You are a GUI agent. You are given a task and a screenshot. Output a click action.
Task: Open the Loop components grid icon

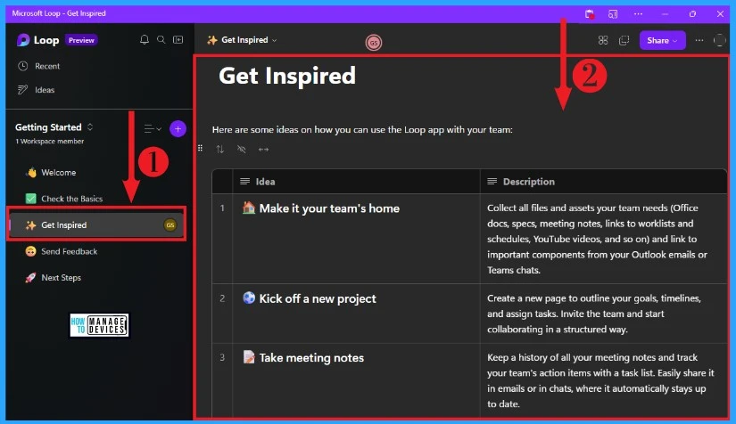(x=603, y=40)
